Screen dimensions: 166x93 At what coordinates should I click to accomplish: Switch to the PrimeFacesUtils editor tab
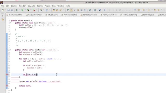tap(69, 15)
